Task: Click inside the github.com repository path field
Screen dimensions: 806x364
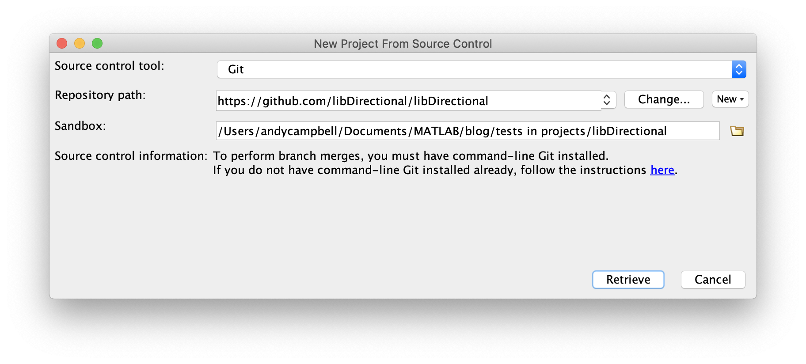Action: click(407, 101)
